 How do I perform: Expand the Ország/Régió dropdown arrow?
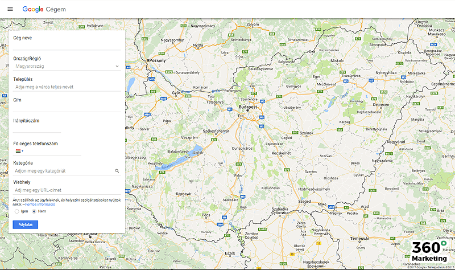tap(117, 66)
